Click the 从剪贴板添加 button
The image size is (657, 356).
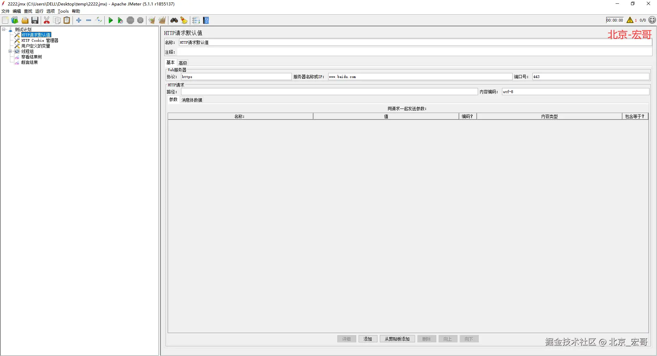(x=397, y=339)
